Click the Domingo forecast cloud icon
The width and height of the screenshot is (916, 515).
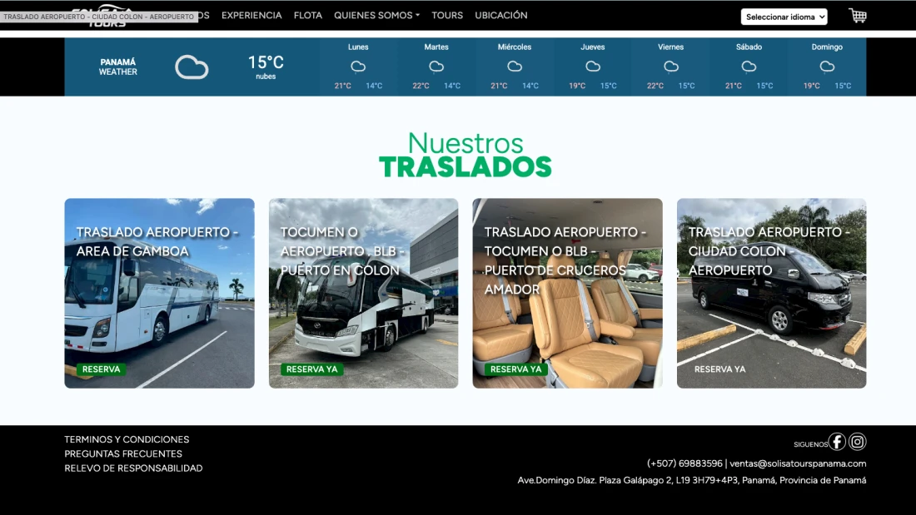[827, 67]
